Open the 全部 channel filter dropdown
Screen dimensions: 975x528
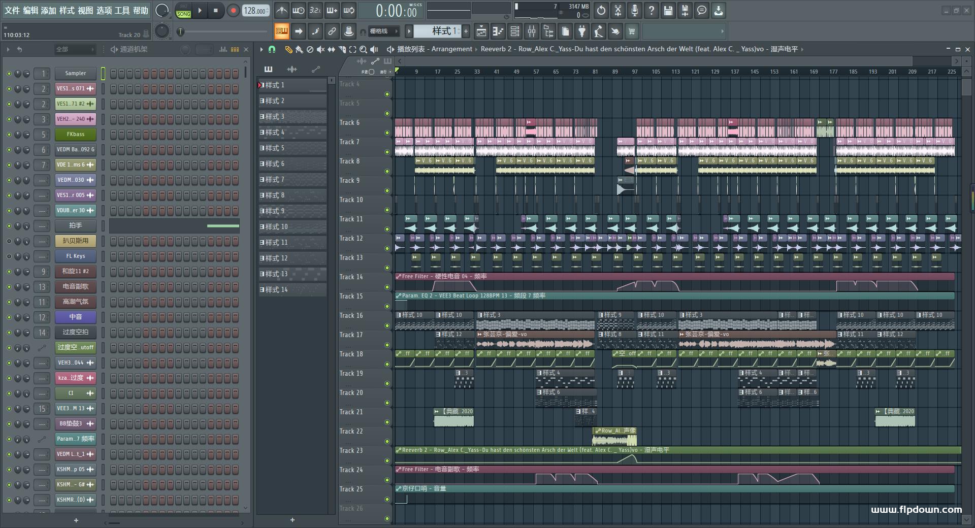75,49
